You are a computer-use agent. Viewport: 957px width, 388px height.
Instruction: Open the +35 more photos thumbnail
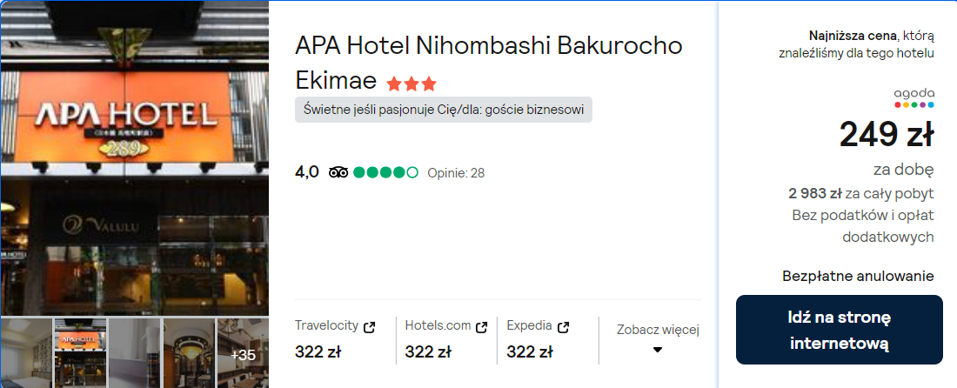pyautogui.click(x=243, y=352)
